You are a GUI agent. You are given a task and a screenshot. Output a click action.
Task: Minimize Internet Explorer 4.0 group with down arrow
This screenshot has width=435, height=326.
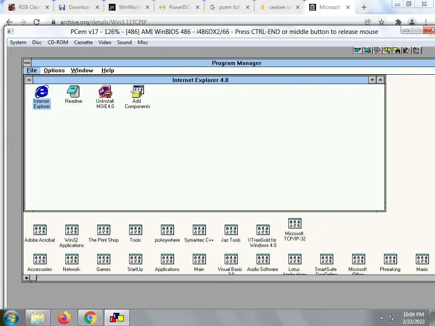[372, 80]
